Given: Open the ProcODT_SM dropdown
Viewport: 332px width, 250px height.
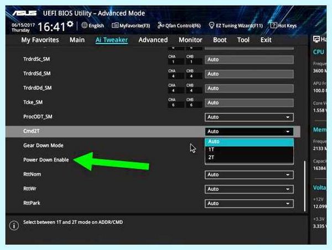Looking at the screenshot, I should [x=249, y=117].
